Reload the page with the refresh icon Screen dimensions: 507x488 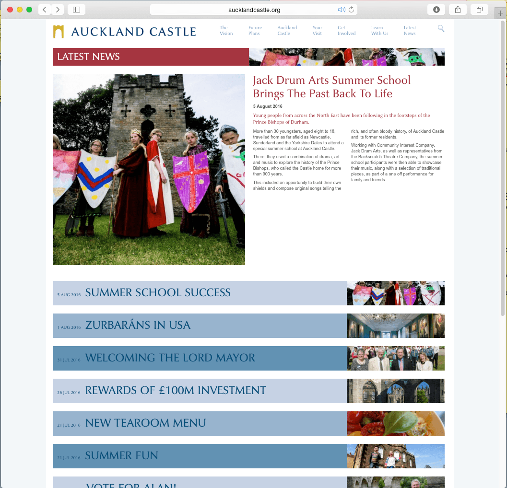(x=352, y=9)
